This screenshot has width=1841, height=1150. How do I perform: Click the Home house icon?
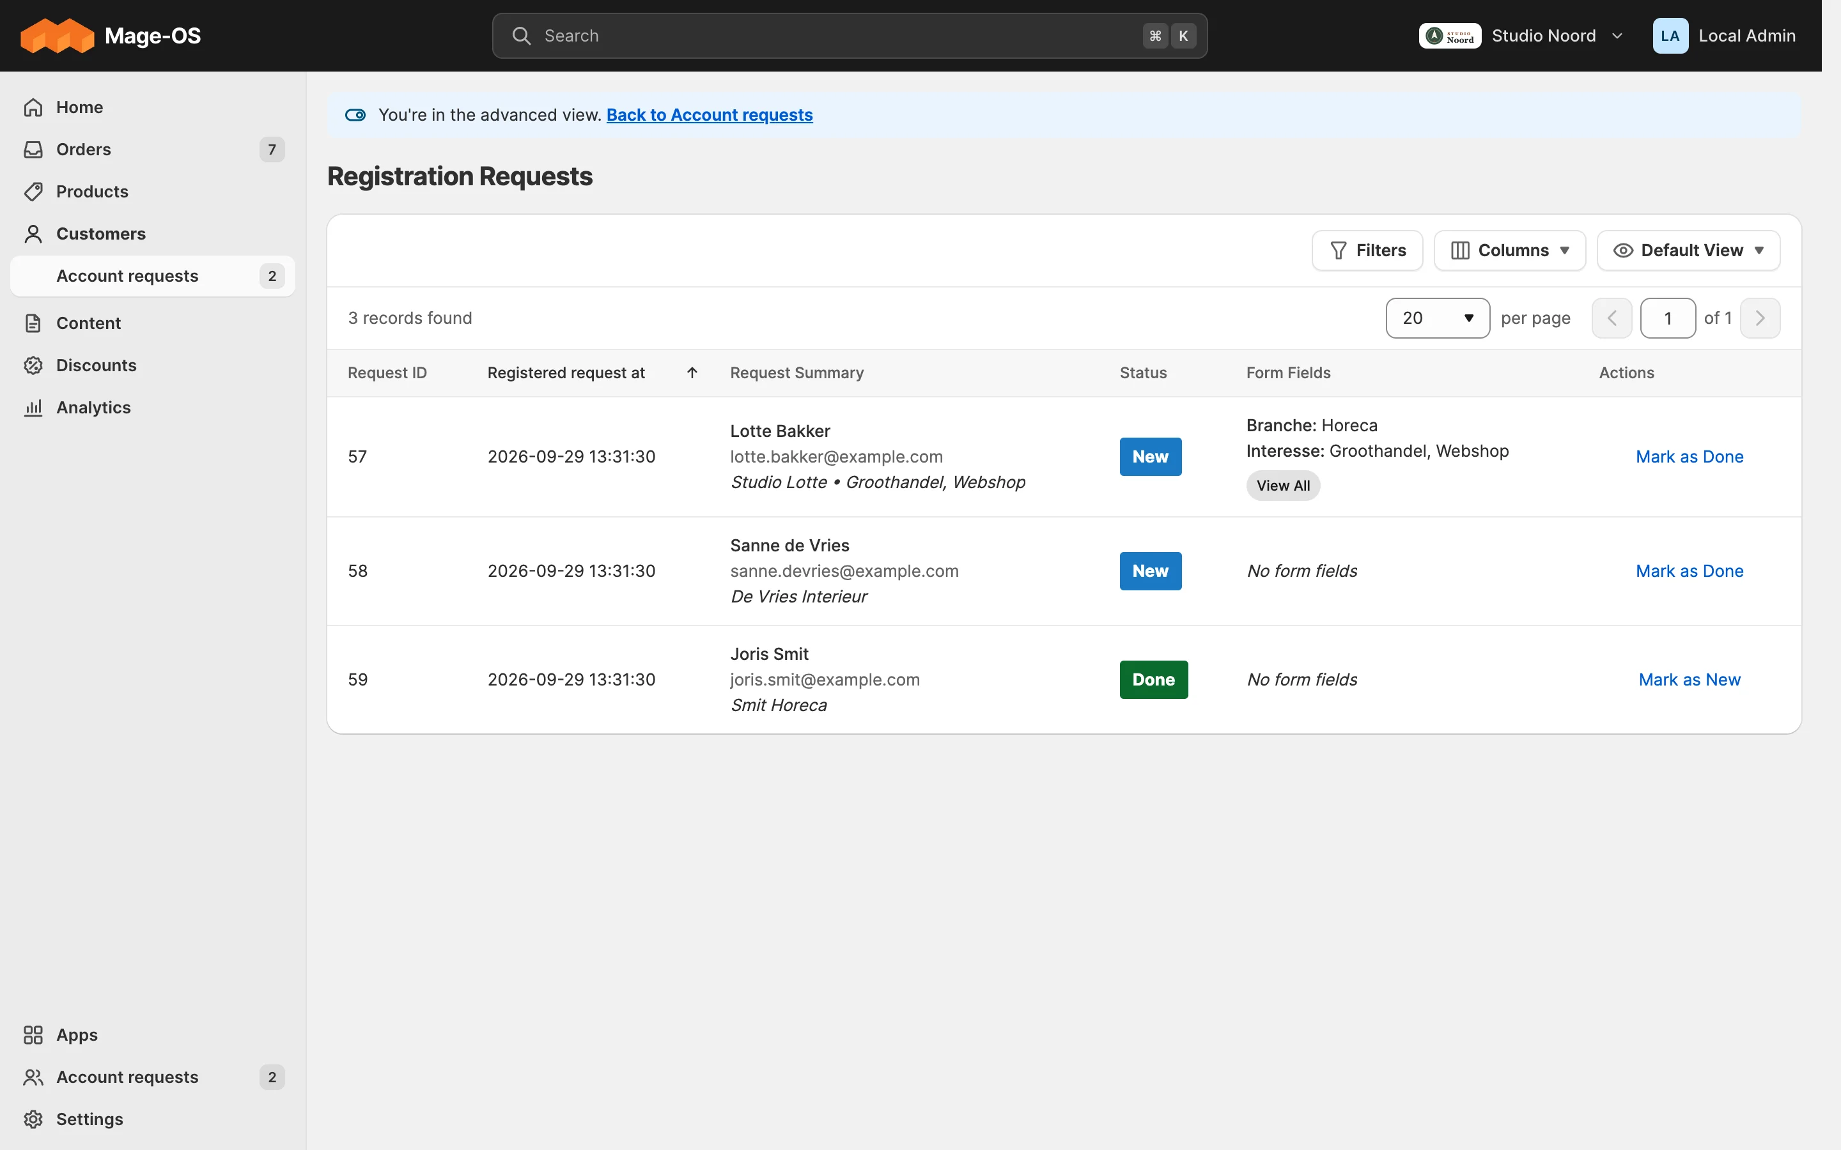tap(33, 107)
